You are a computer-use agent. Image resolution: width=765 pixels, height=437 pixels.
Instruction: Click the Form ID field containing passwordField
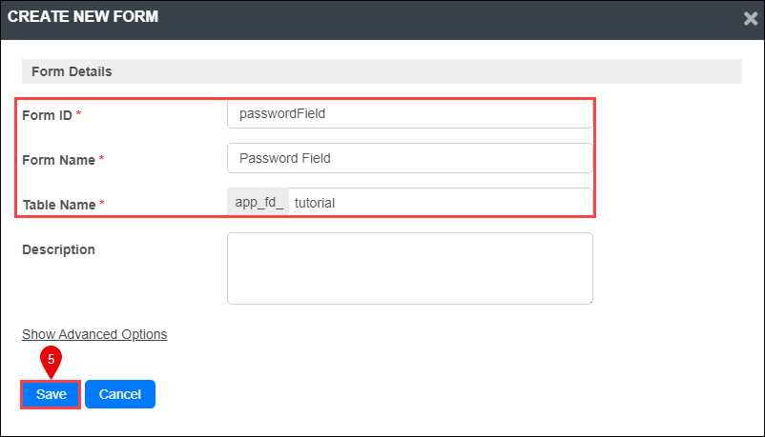coord(410,114)
